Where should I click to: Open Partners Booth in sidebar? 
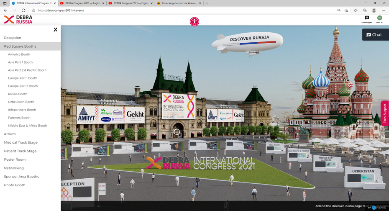tap(19, 118)
